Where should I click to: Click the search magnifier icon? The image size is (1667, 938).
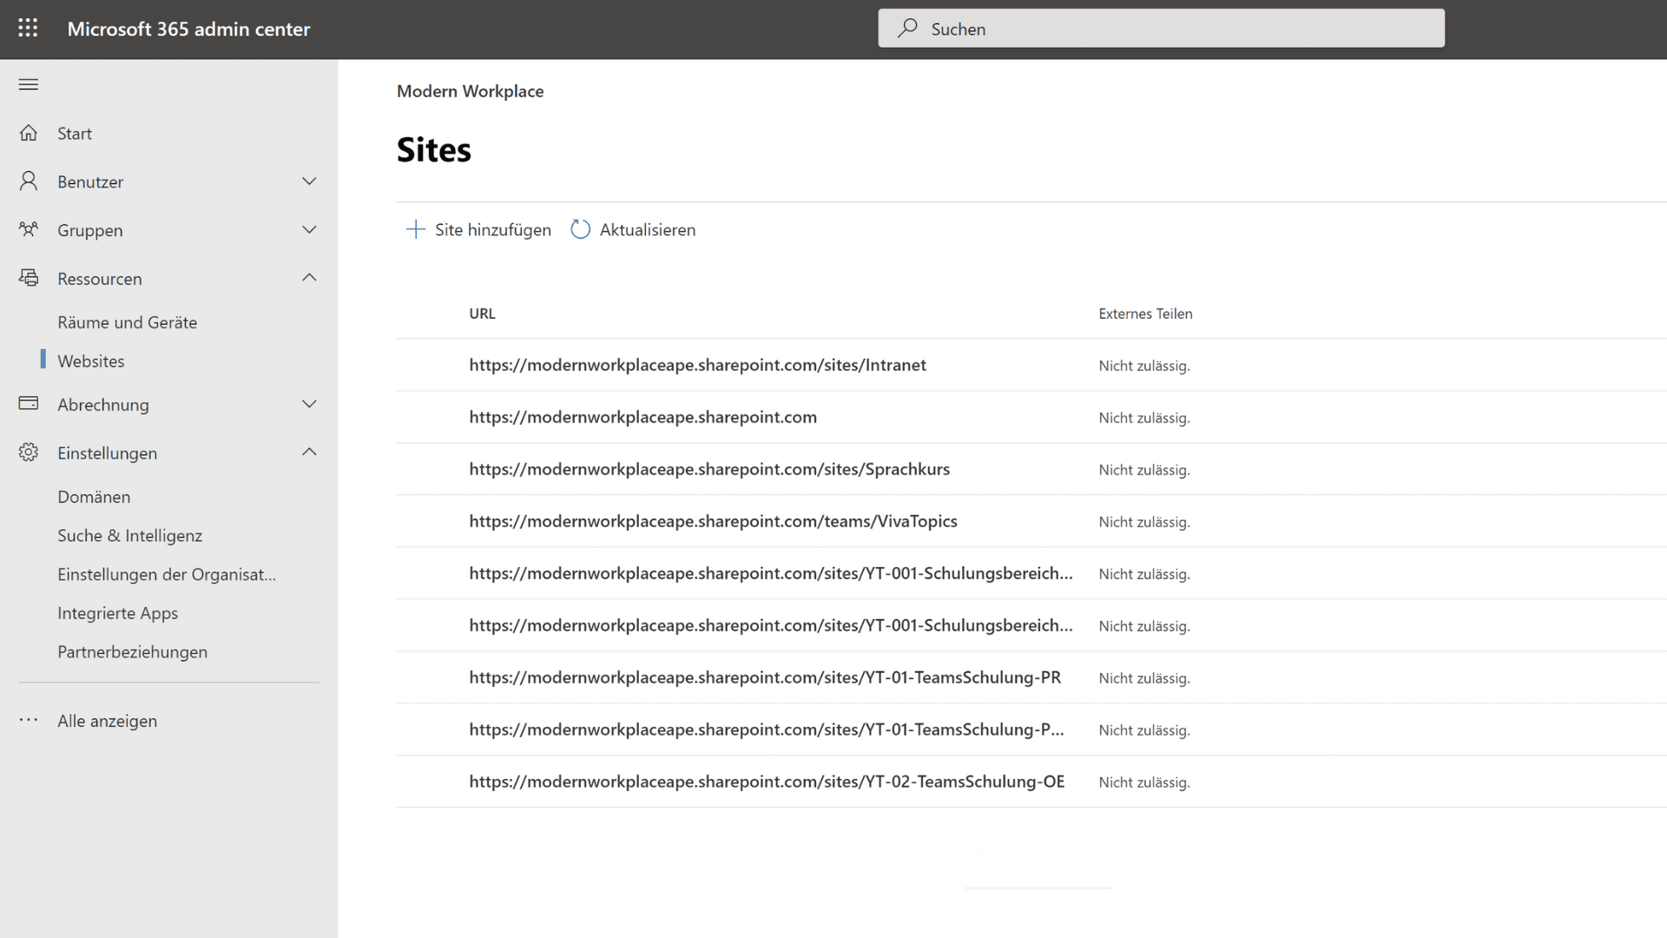[x=907, y=28]
